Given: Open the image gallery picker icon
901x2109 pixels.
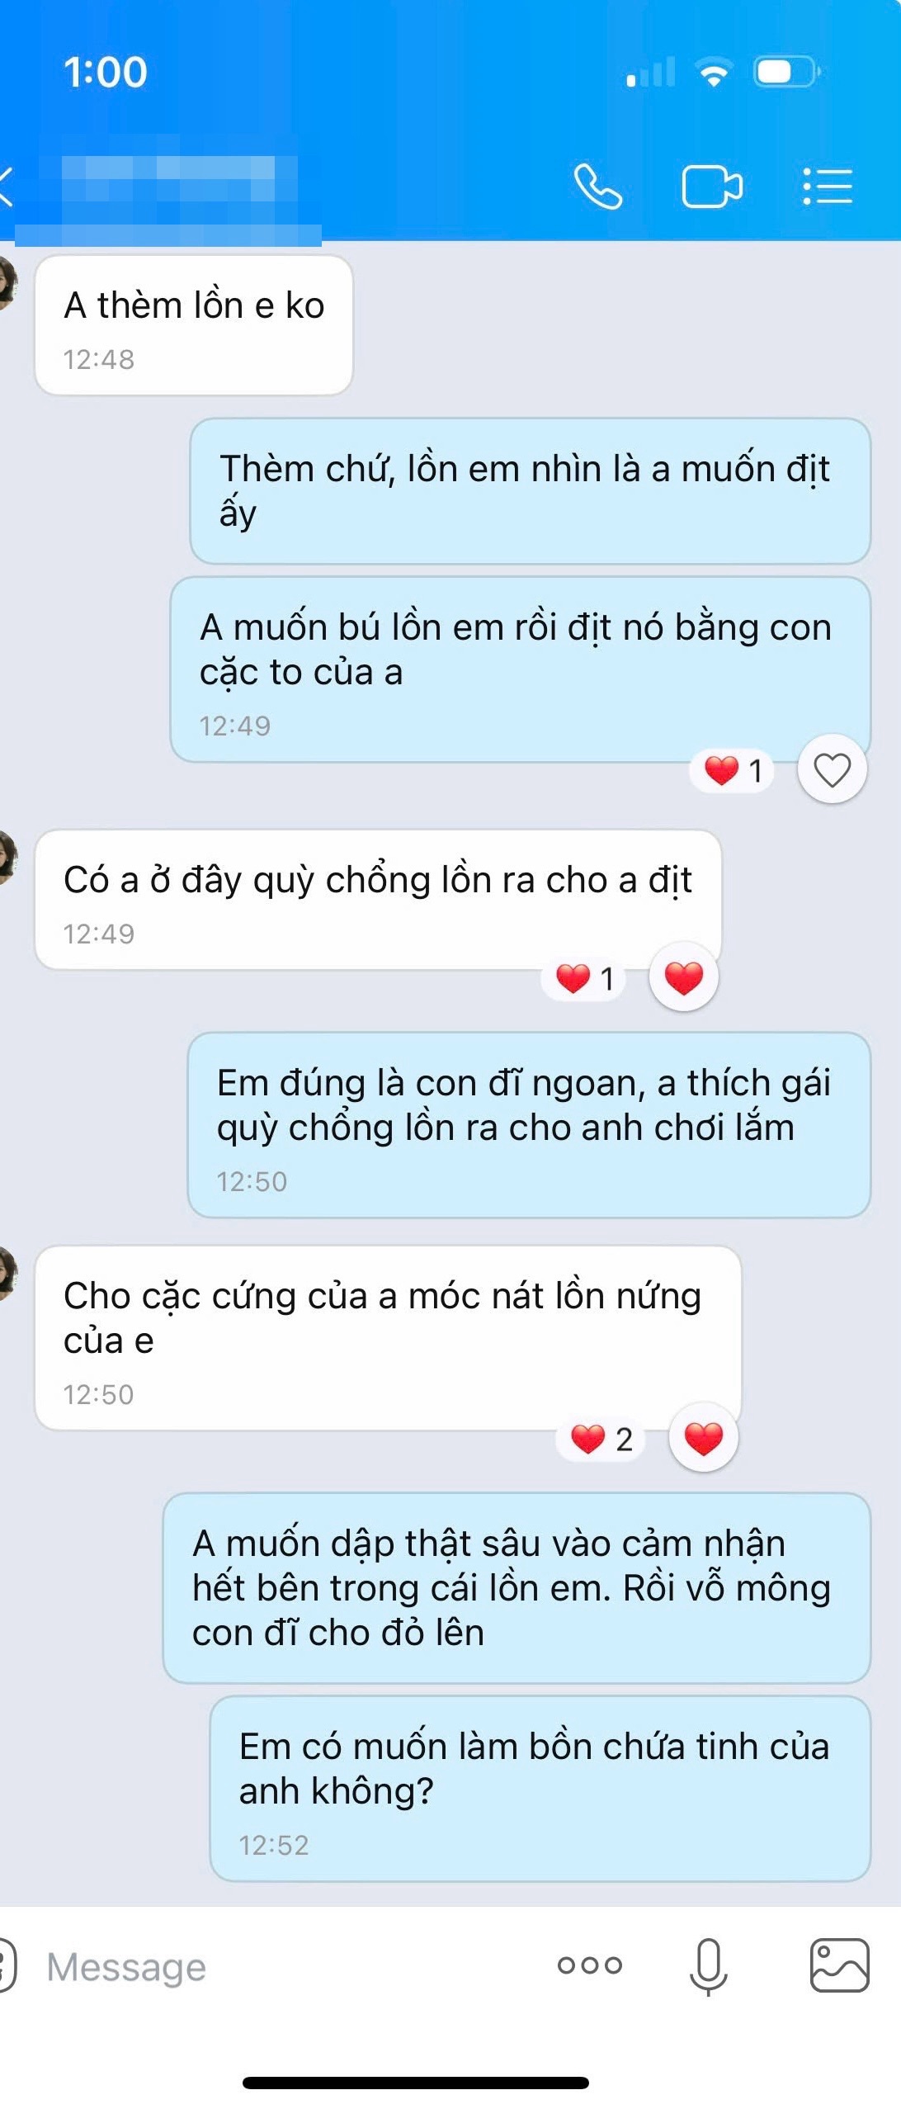Looking at the screenshot, I should coord(839,1965).
